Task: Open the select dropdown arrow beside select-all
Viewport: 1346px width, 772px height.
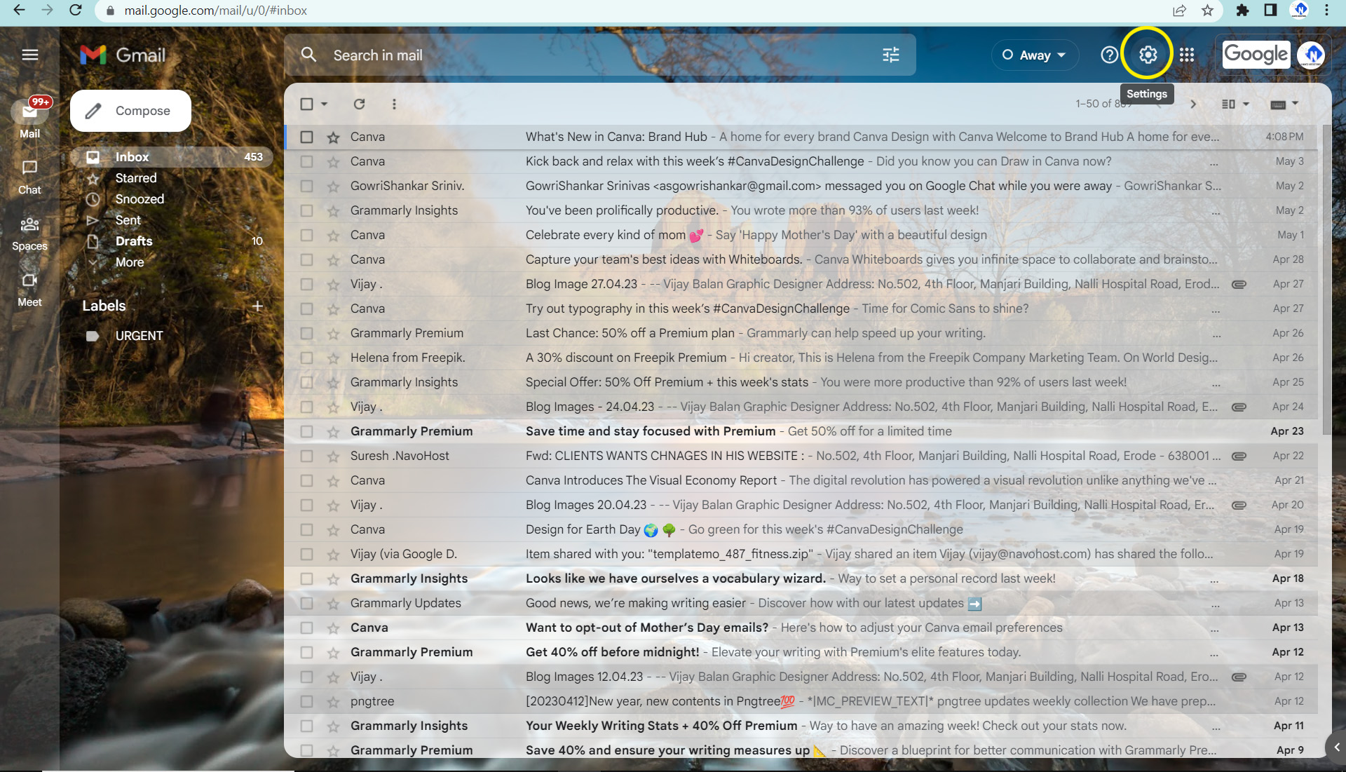Action: (325, 104)
